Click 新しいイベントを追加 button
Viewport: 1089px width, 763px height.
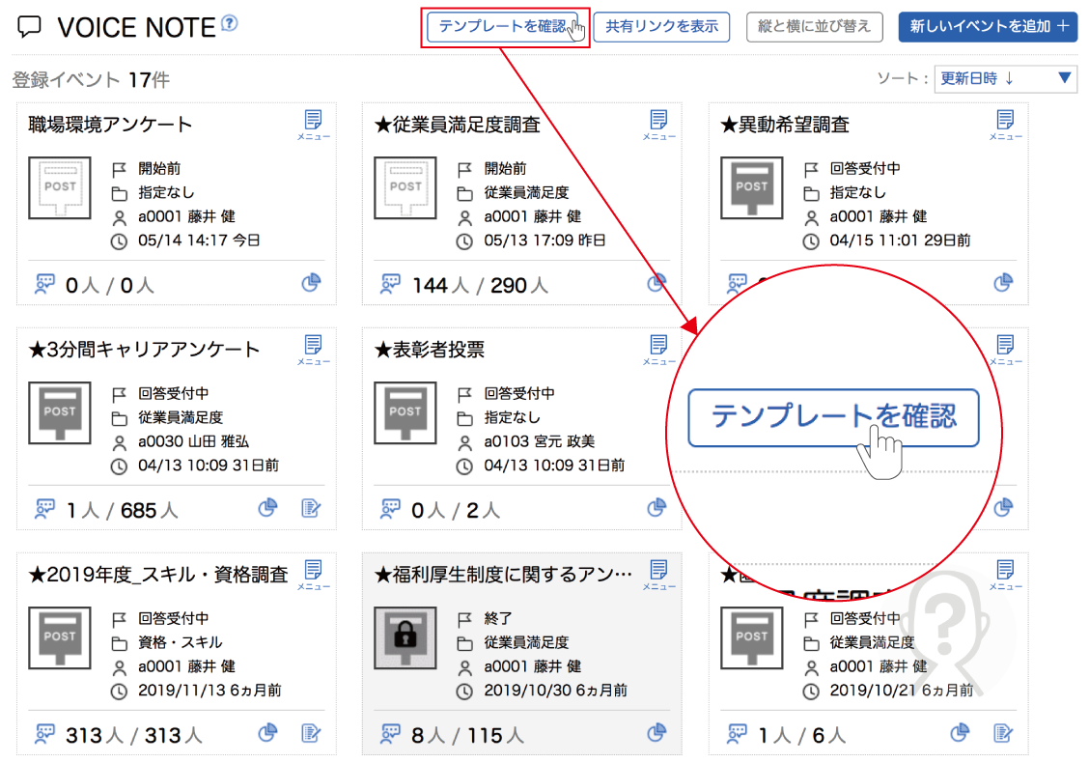[x=988, y=26]
